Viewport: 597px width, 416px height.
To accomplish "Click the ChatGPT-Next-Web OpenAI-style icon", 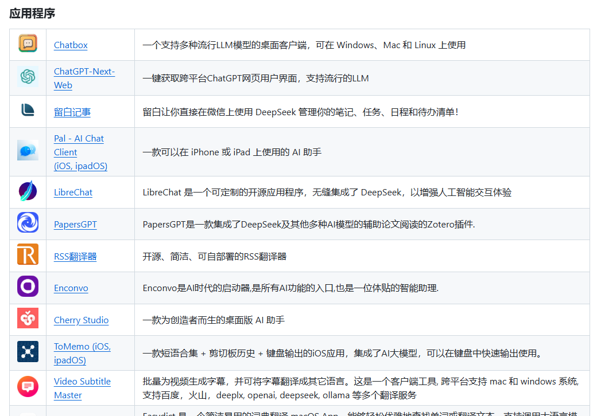I will click(x=27, y=78).
